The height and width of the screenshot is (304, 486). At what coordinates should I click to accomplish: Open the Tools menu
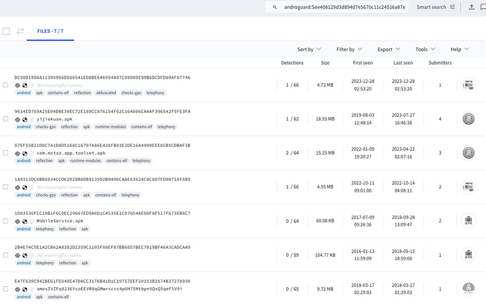pos(425,49)
